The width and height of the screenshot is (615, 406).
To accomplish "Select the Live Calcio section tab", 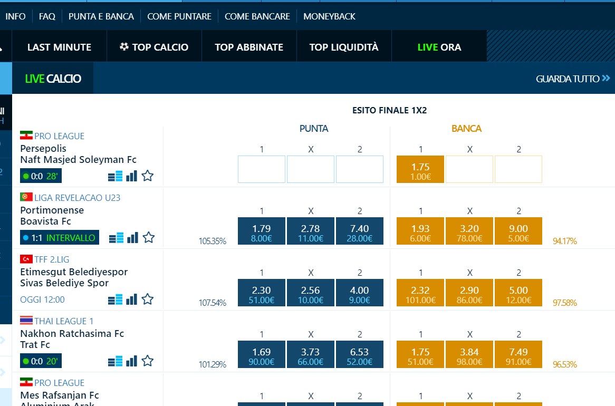I will 53,79.
